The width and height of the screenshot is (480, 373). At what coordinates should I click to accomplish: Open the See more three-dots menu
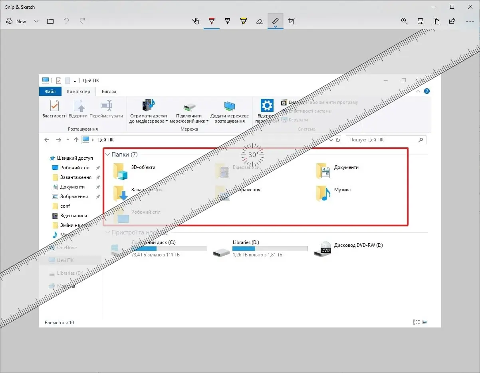(x=470, y=21)
